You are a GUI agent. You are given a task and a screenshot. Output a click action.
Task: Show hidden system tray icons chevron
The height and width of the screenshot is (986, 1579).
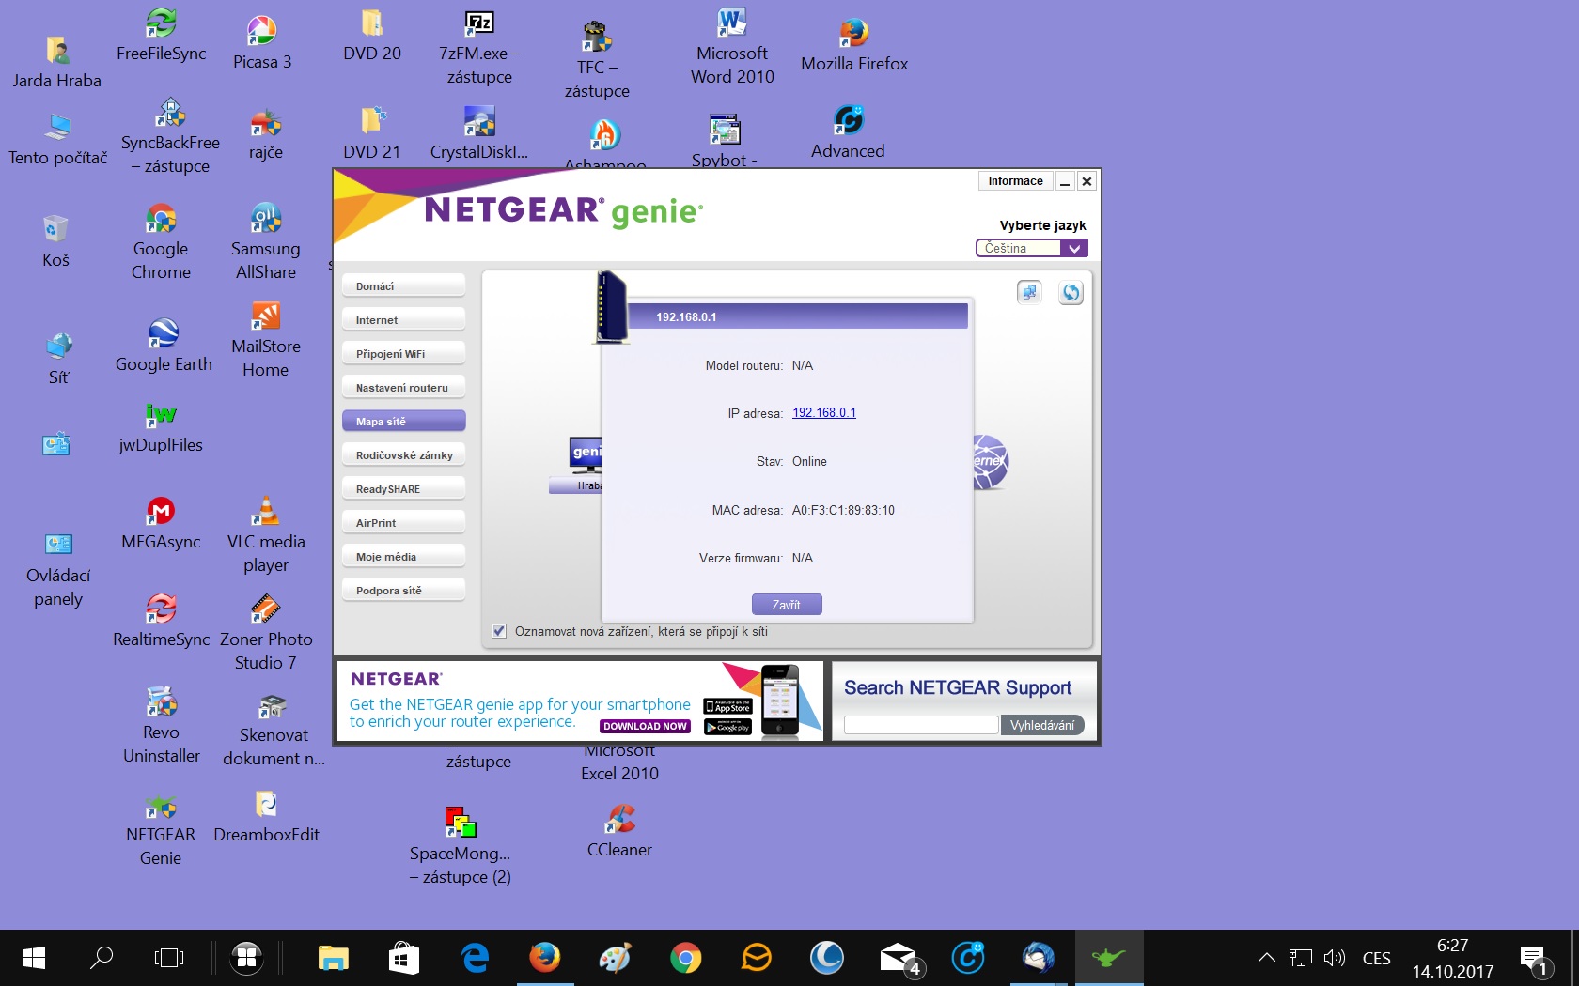point(1266,958)
